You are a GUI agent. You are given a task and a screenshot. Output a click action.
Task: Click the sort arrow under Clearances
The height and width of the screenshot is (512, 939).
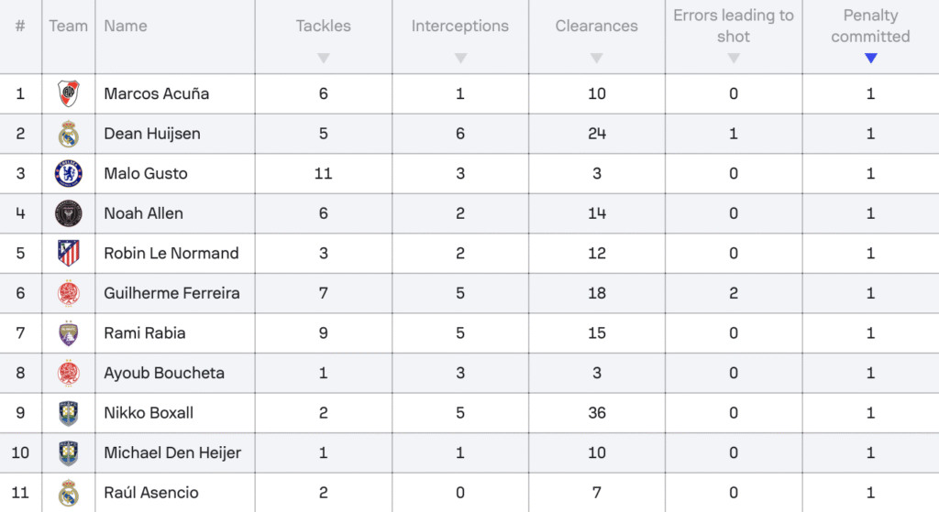coord(596,58)
